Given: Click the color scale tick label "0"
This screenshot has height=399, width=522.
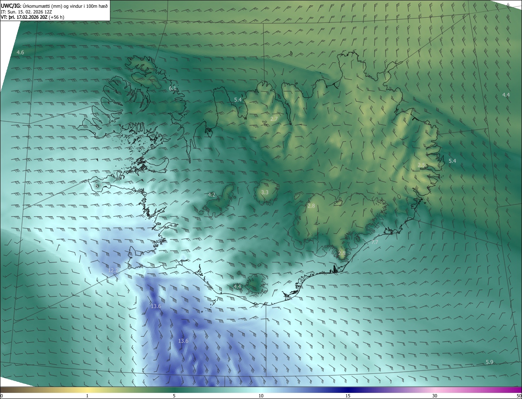Looking at the screenshot, I should [x=2, y=396].
